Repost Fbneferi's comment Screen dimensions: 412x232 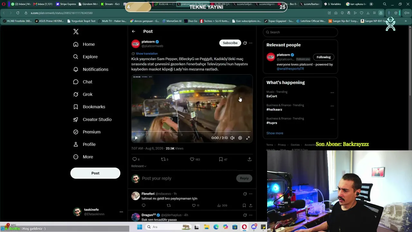(169, 205)
